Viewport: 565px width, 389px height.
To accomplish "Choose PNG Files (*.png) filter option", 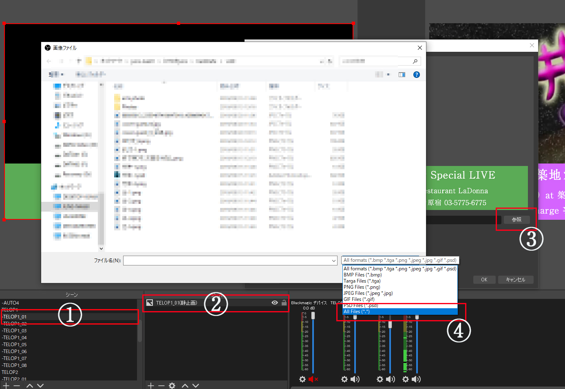I will coord(400,287).
